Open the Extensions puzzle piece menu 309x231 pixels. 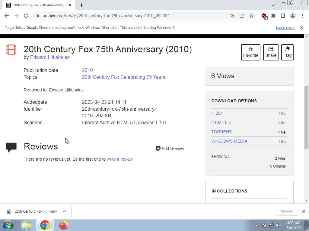[x=273, y=16]
